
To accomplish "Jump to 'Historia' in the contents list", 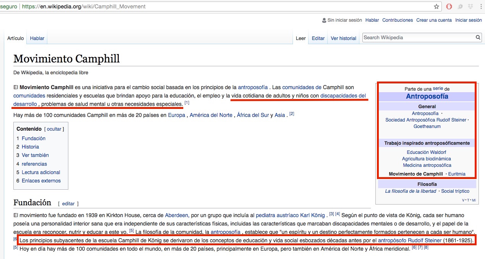I will 30,147.
